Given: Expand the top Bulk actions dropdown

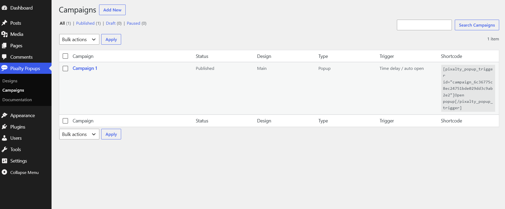Looking at the screenshot, I should click(x=79, y=39).
